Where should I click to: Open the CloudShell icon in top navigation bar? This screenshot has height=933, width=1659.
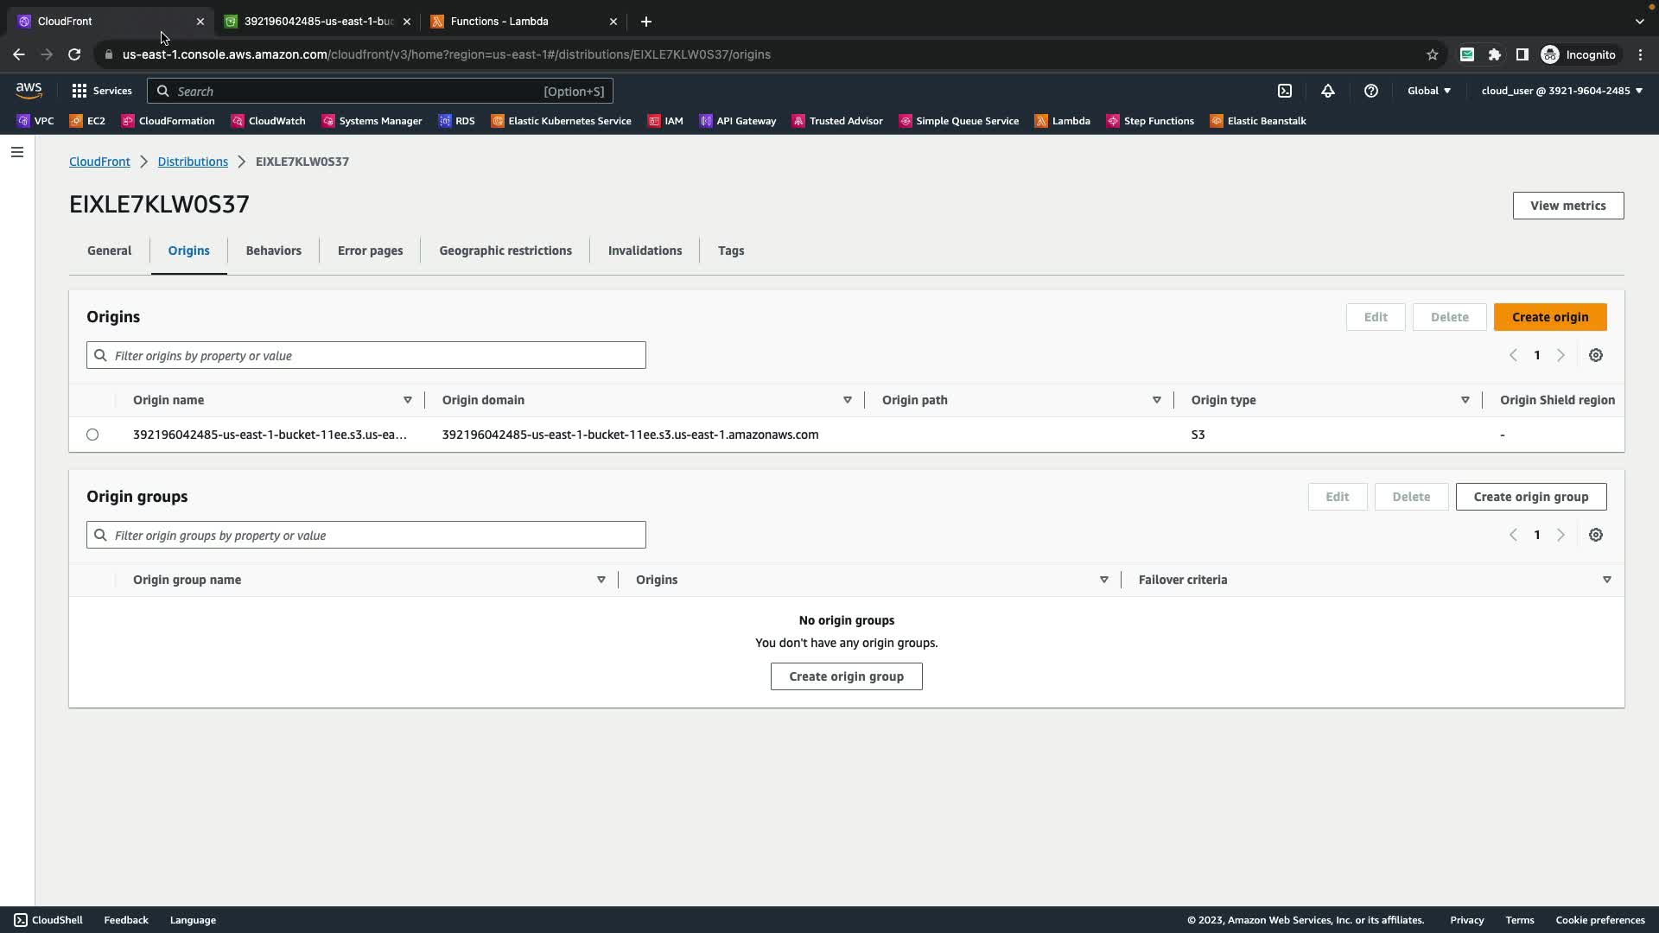pos(1285,91)
